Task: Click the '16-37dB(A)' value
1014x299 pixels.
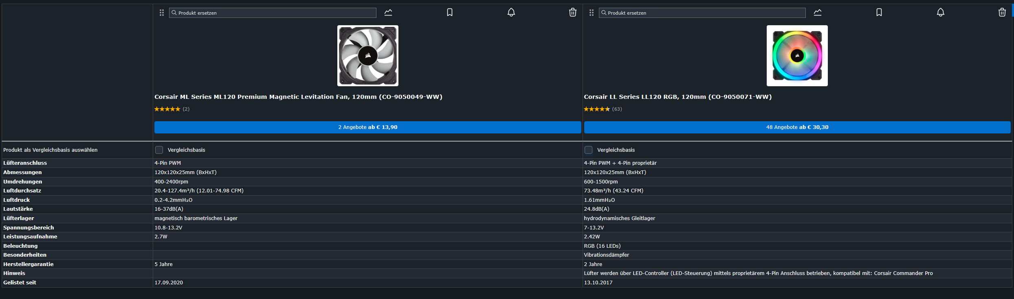Action: pyautogui.click(x=169, y=209)
